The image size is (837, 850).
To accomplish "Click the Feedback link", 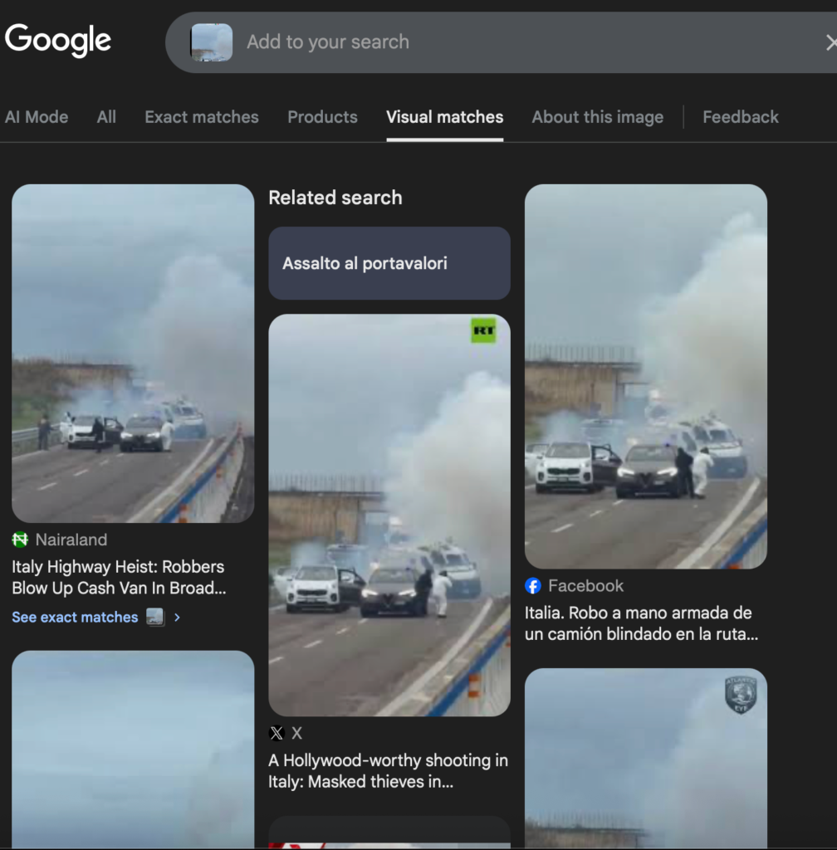I will (740, 117).
